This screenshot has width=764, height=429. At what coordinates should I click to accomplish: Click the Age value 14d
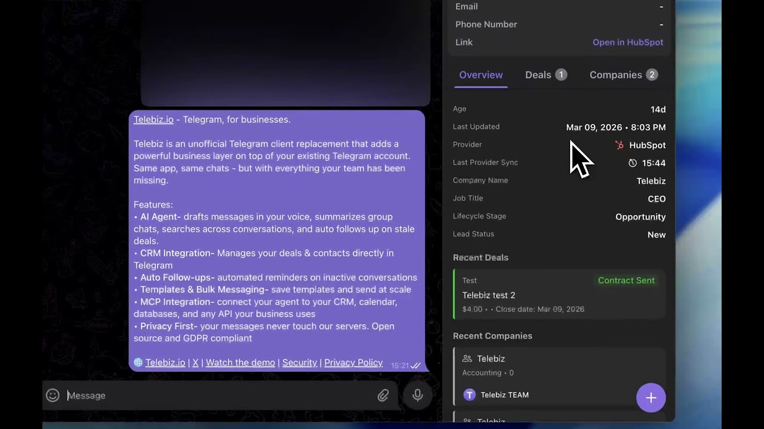pyautogui.click(x=658, y=109)
